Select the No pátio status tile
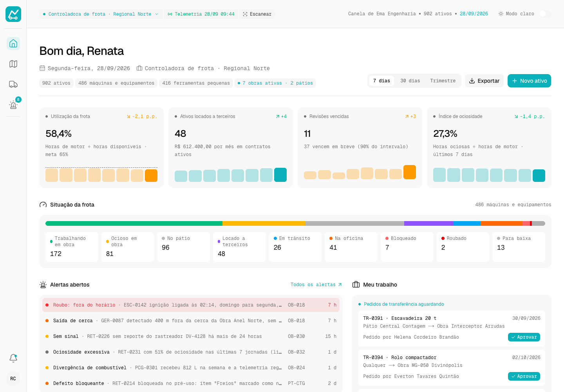Viewport: 564px width, 392px height. [184, 247]
